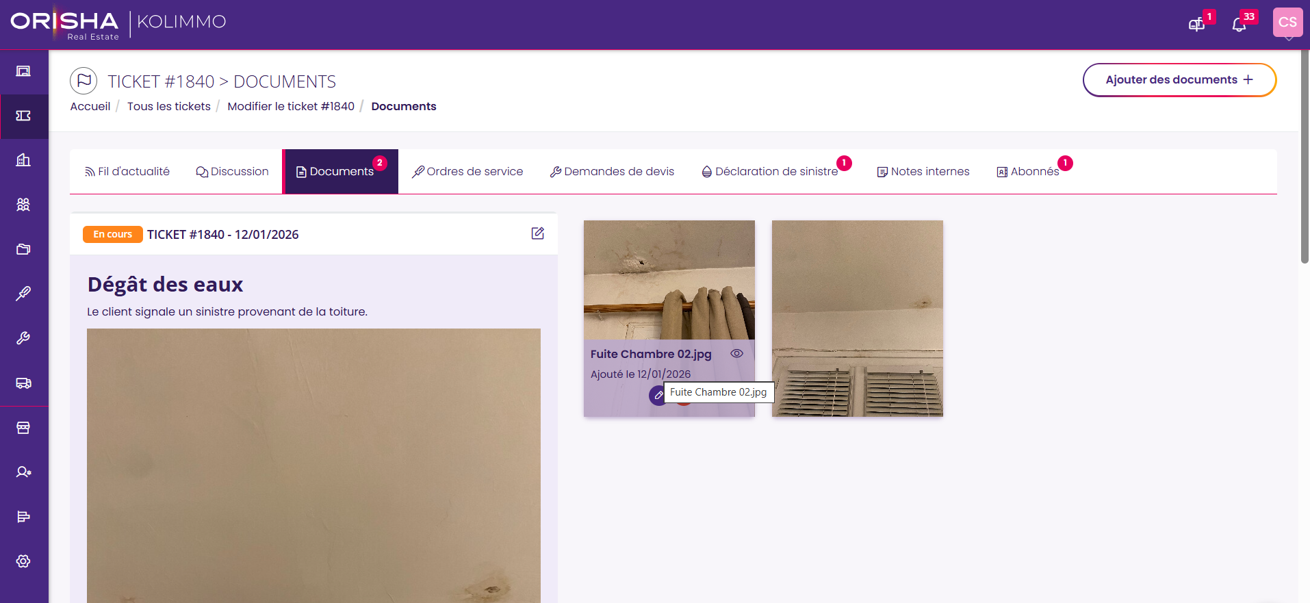Screen dimensions: 1310x603
Task: Open the truck icon in the sidebar
Action: click(x=23, y=383)
